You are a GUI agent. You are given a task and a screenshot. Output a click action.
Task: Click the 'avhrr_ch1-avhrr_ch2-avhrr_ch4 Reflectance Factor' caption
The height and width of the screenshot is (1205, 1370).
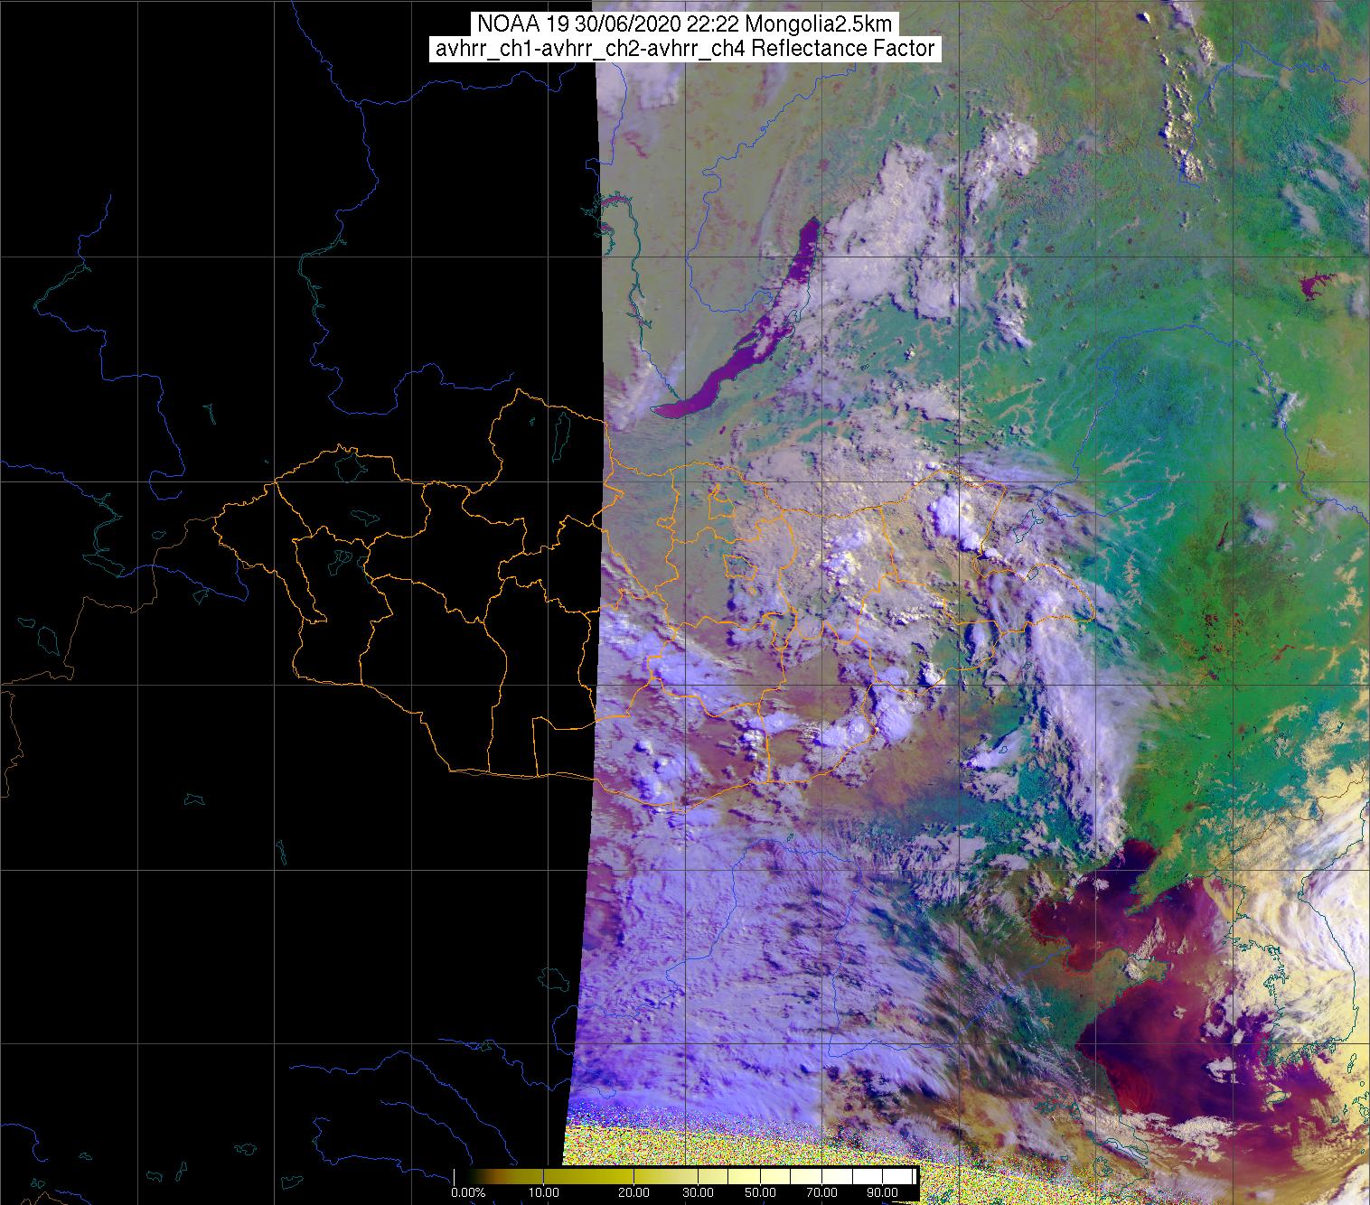(685, 49)
